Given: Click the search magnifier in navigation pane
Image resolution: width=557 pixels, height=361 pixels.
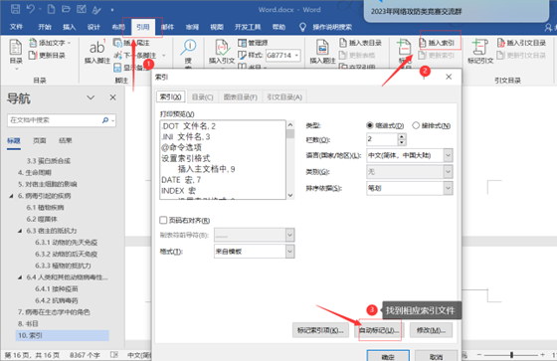Looking at the screenshot, I should pos(105,120).
